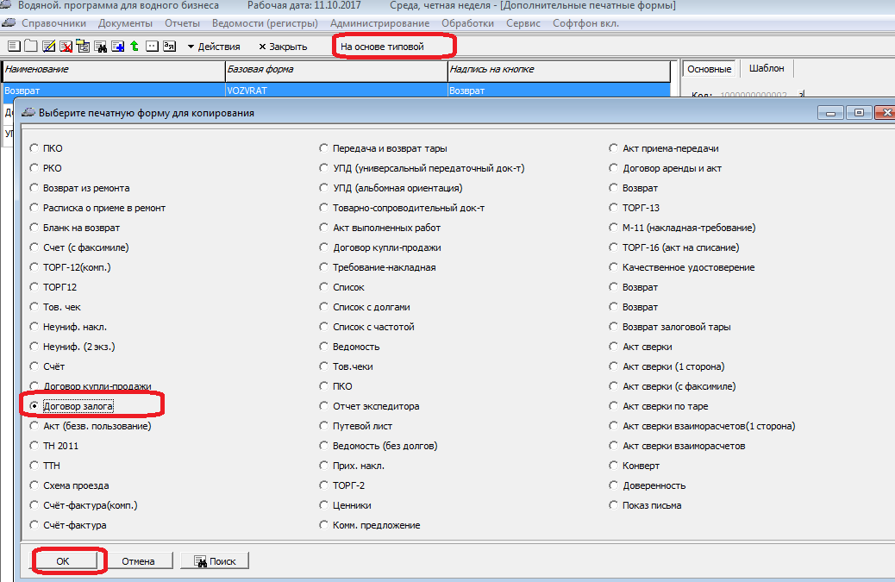
Task: Open the "Администрирование" menu
Action: click(x=379, y=23)
